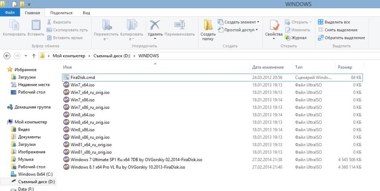The height and width of the screenshot is (191, 380).
Task: Open Простой доступ dropdown
Action: click(x=237, y=30)
